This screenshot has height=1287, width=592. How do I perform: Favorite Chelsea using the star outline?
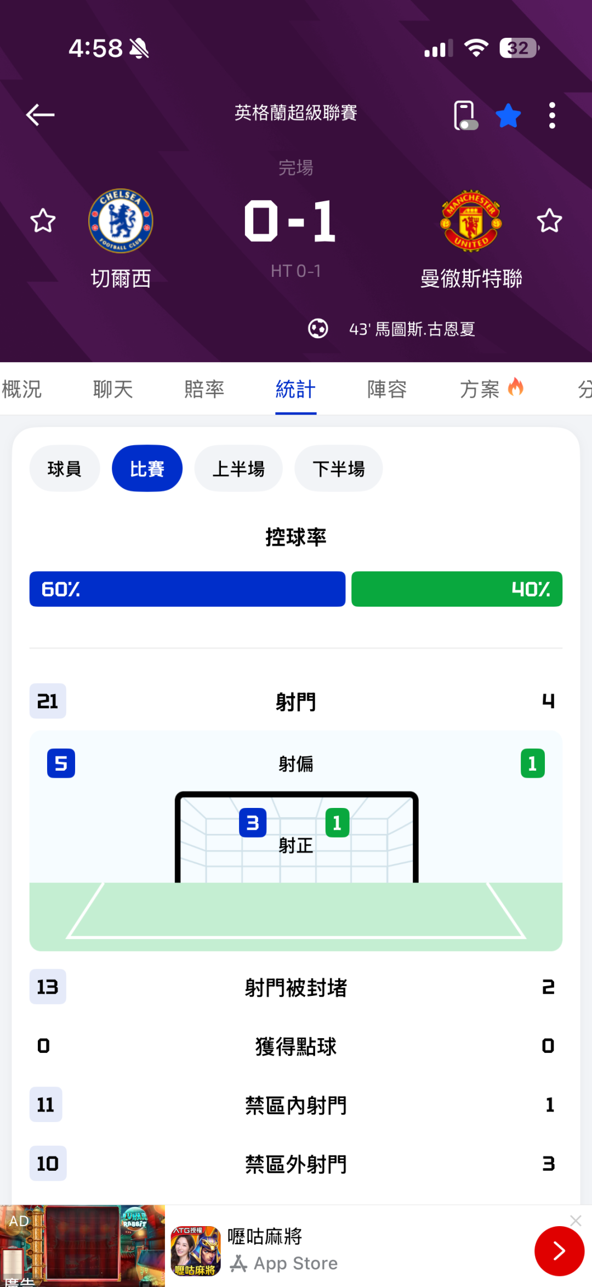click(x=43, y=221)
